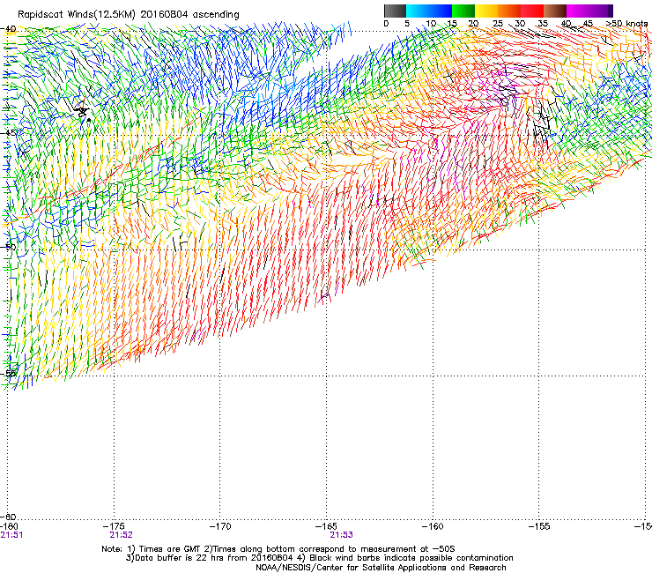Click the green 15–20 knots legend segment

tap(463, 11)
